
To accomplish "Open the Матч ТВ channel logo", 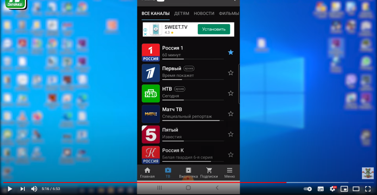I will coord(151,114).
